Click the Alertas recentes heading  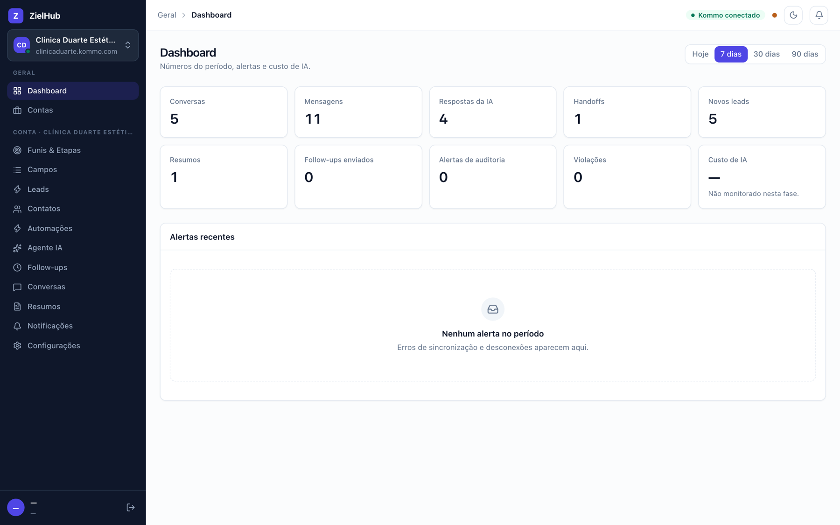202,237
